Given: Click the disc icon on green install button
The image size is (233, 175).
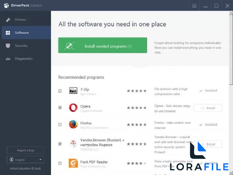Looking at the screenshot, I should (x=69, y=46).
